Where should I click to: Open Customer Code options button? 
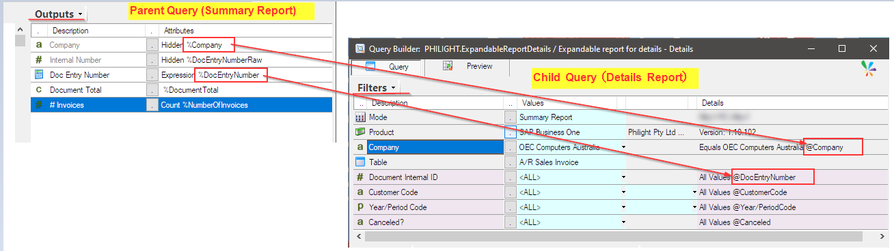(x=510, y=192)
